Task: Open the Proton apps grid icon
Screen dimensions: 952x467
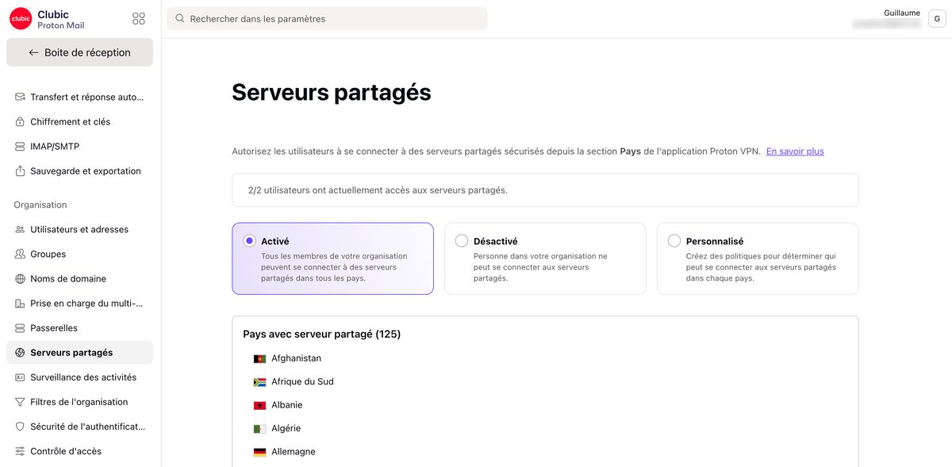Action: [139, 18]
